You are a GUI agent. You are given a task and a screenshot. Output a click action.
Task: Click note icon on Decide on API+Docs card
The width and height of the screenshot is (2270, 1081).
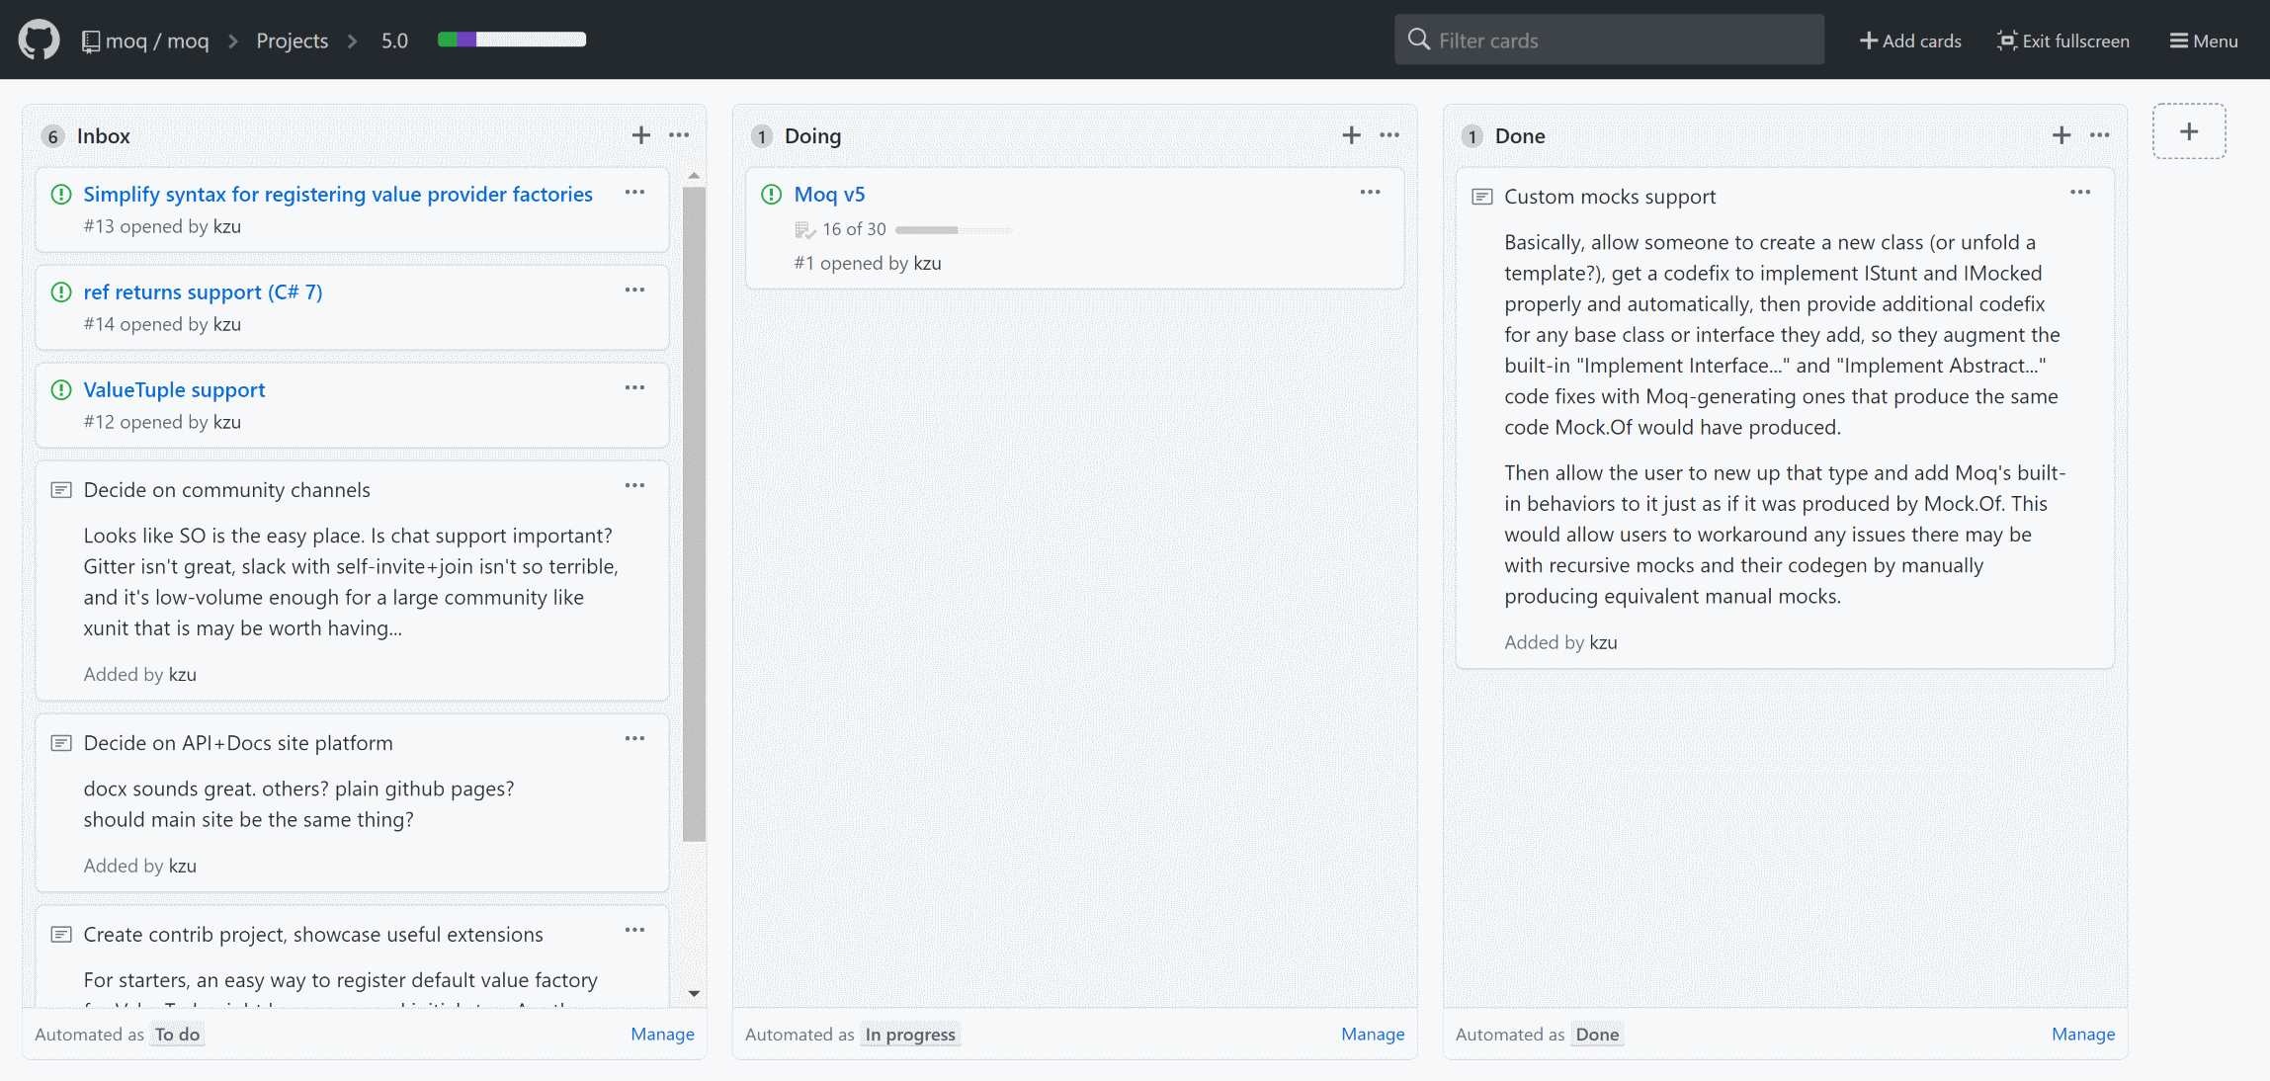[61, 743]
